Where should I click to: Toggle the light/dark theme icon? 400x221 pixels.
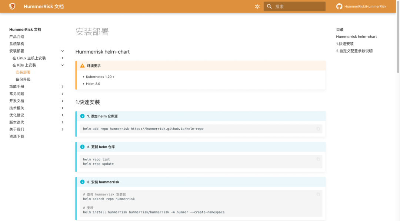(257, 6)
